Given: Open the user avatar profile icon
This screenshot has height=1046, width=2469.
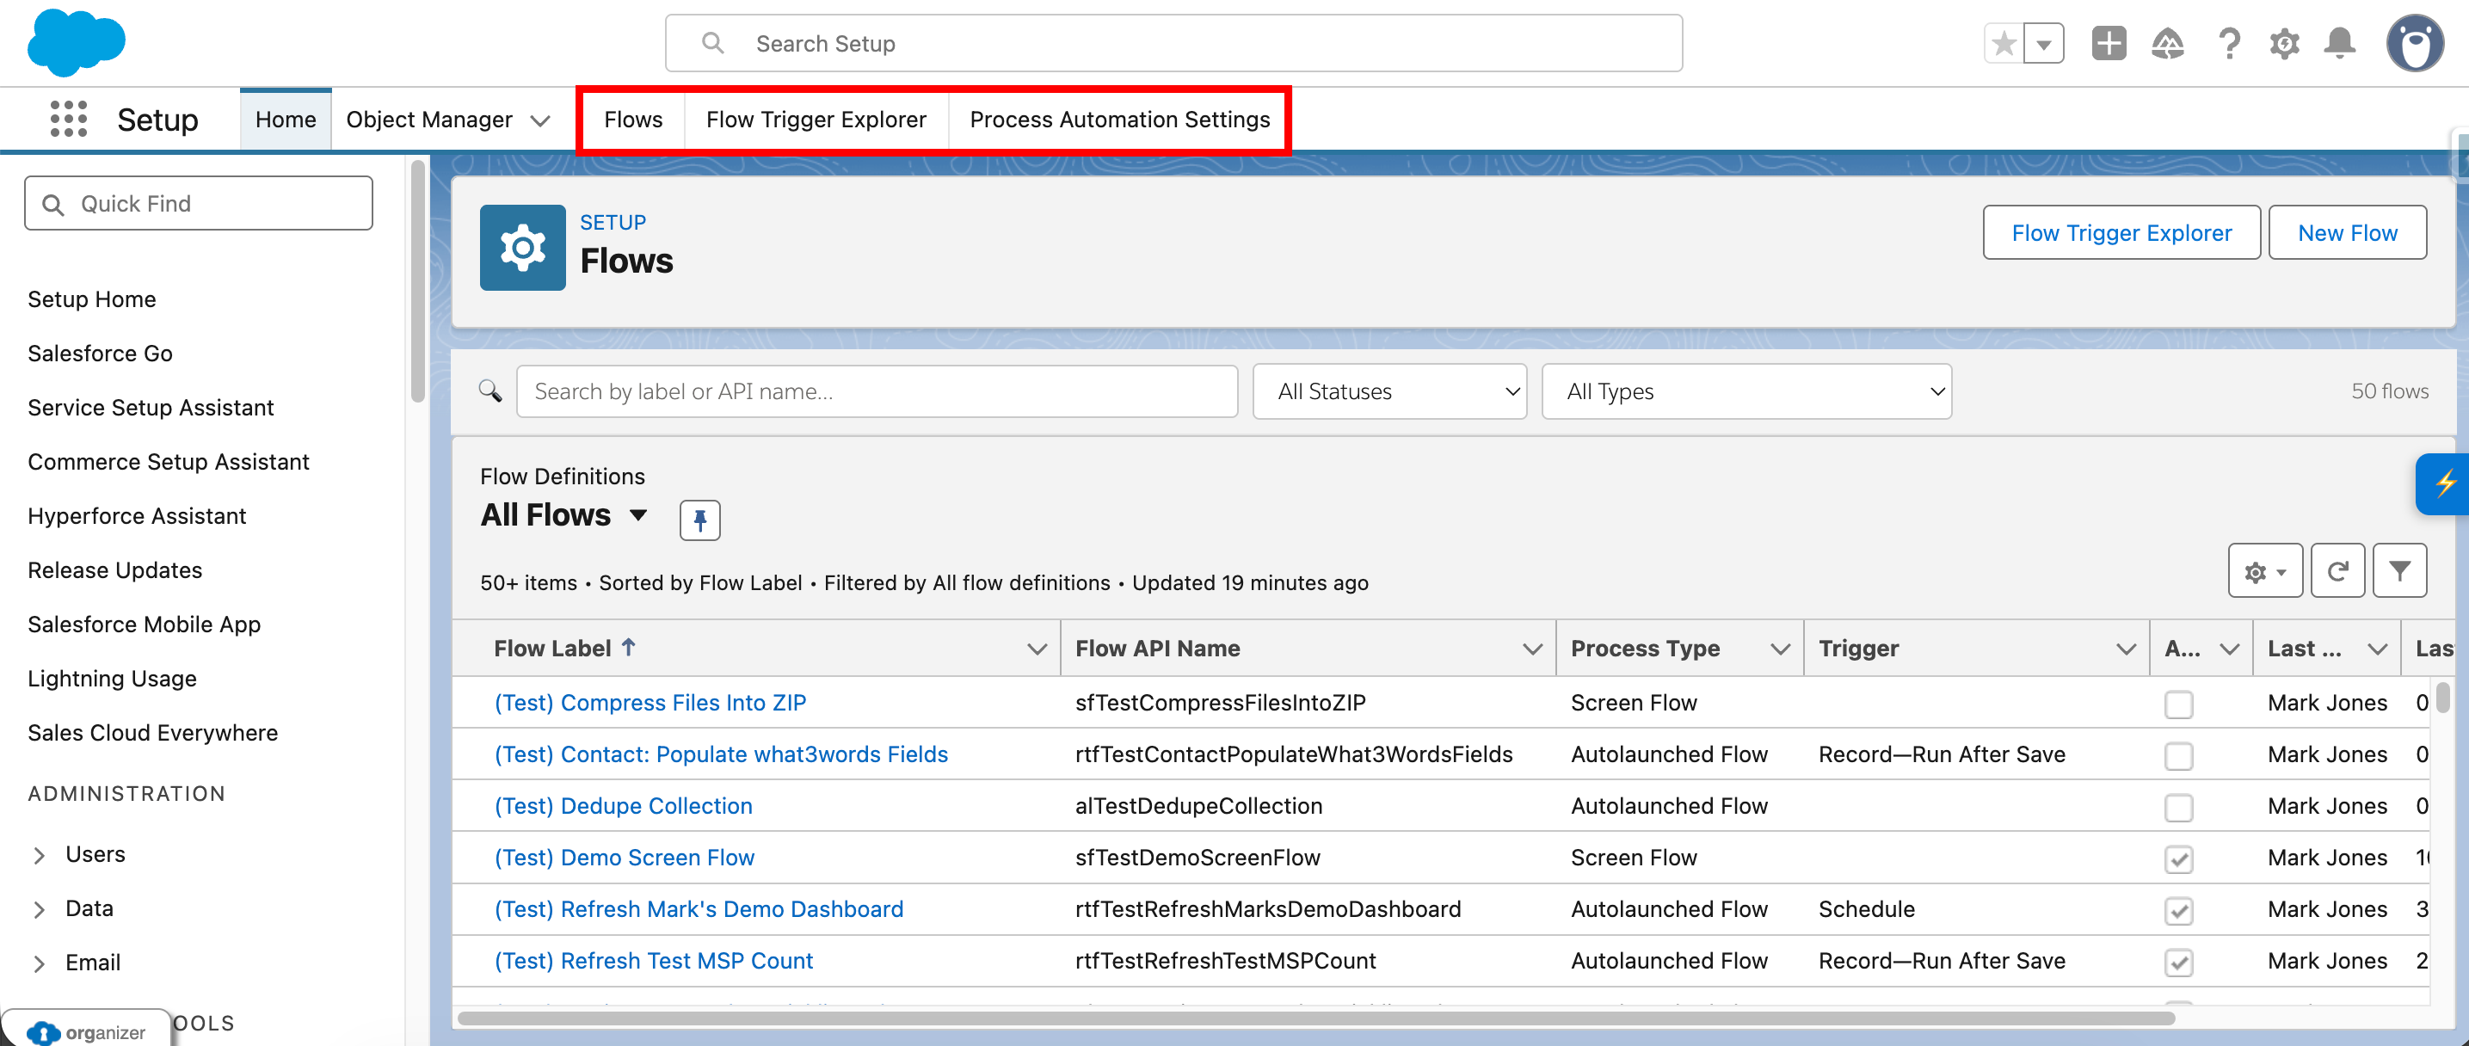Looking at the screenshot, I should (2416, 43).
